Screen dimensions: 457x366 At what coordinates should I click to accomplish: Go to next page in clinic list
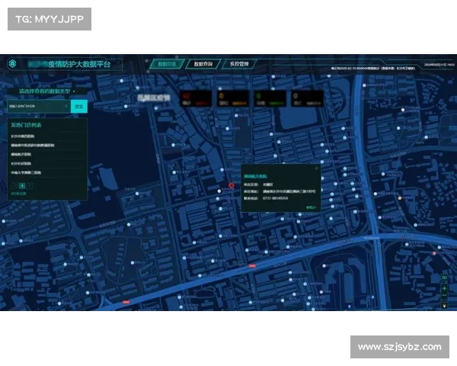(x=31, y=185)
